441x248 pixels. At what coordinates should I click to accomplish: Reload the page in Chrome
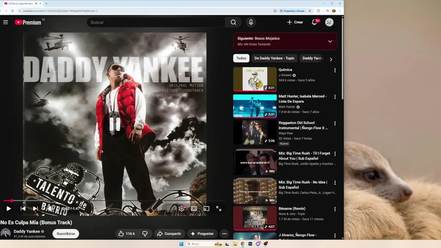[x=12, y=11]
